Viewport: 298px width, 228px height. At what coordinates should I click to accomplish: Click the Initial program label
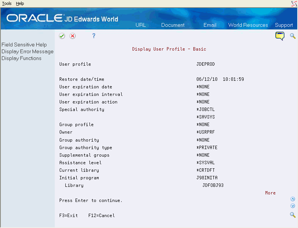[x=79, y=178]
